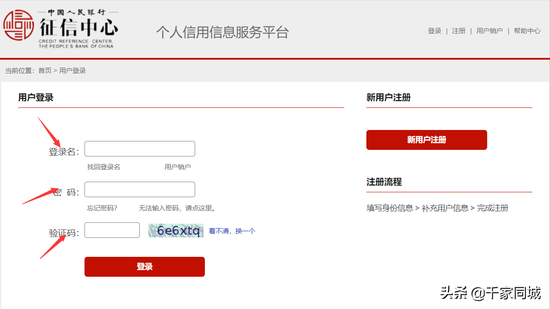Focus the 验证码 input field
This screenshot has height=309, width=550.
112,230
